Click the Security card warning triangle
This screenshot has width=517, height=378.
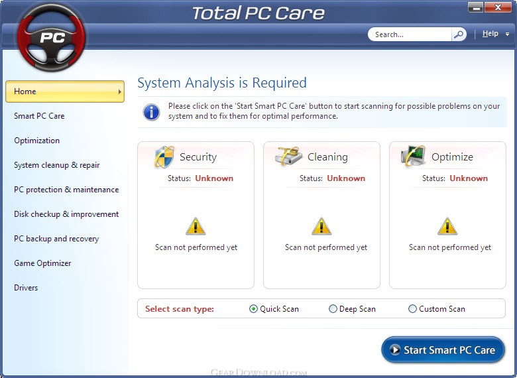pos(196,226)
